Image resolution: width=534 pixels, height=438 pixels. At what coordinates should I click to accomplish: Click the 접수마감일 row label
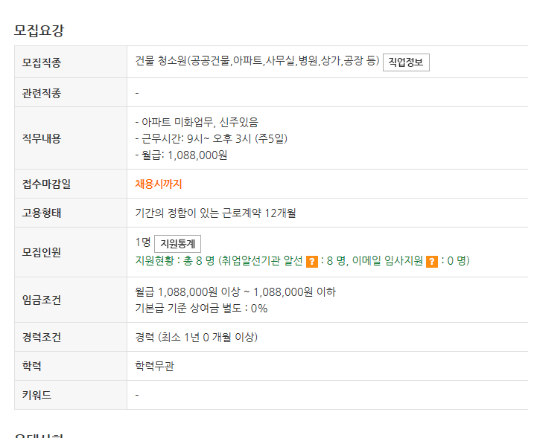point(46,184)
